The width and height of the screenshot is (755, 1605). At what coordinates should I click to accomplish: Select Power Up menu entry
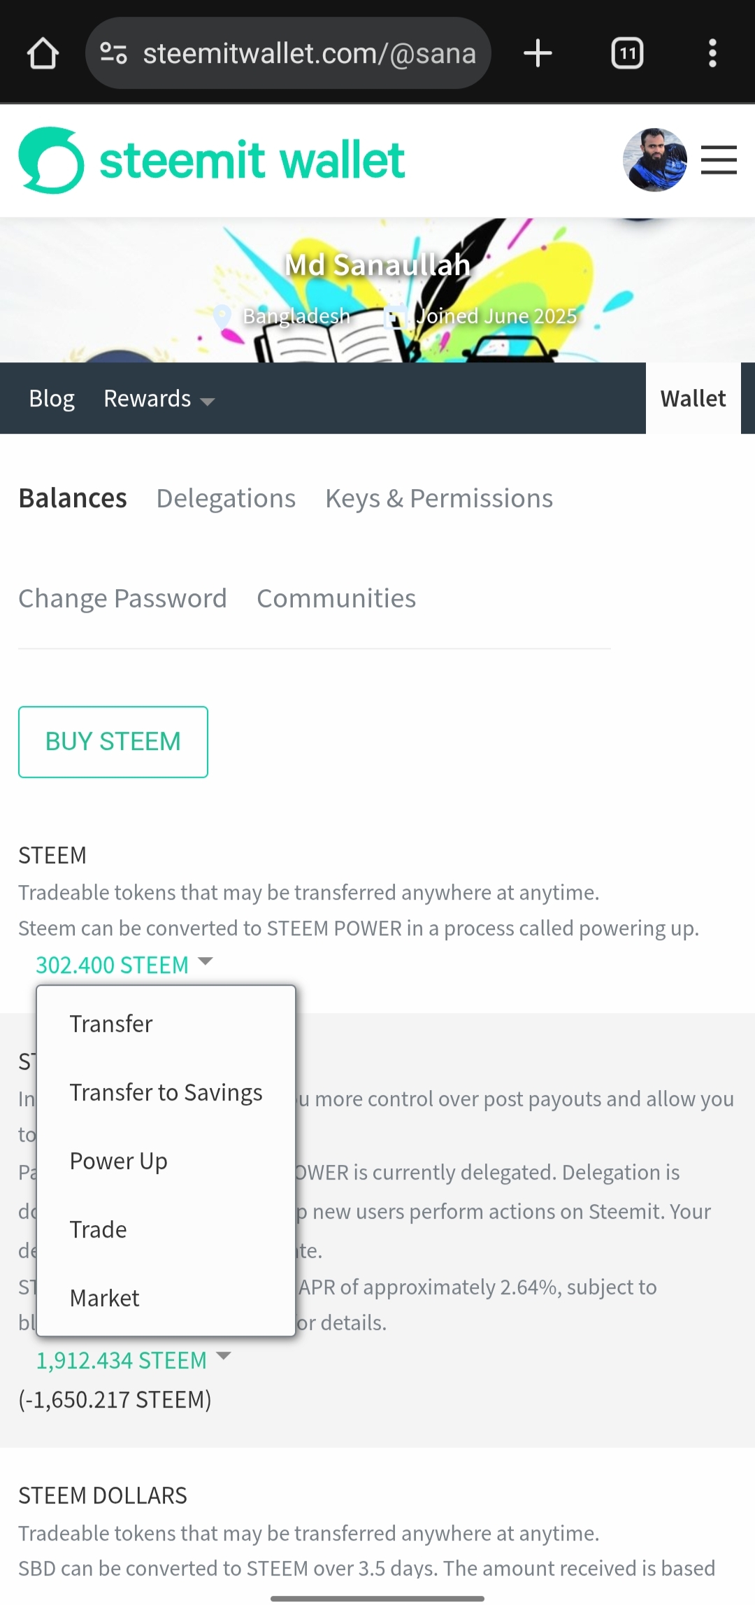click(x=118, y=1161)
